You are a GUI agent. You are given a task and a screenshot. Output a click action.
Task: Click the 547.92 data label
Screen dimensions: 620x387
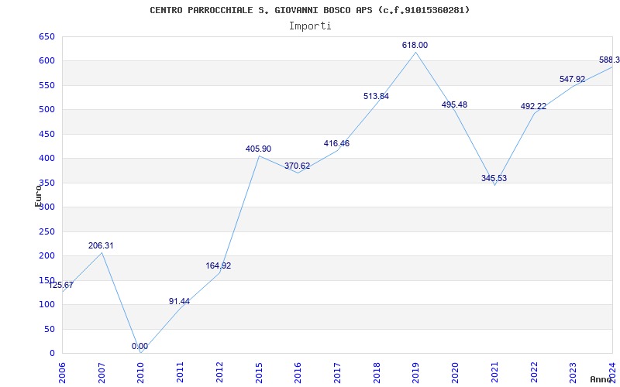(572, 79)
